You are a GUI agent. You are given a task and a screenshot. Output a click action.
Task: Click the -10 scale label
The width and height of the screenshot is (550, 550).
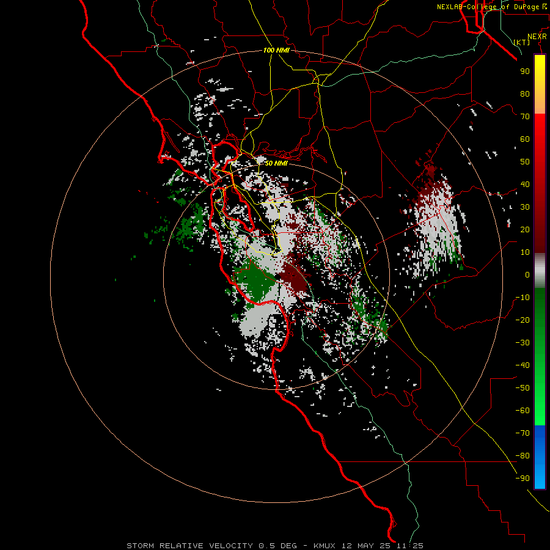pyautogui.click(x=522, y=298)
